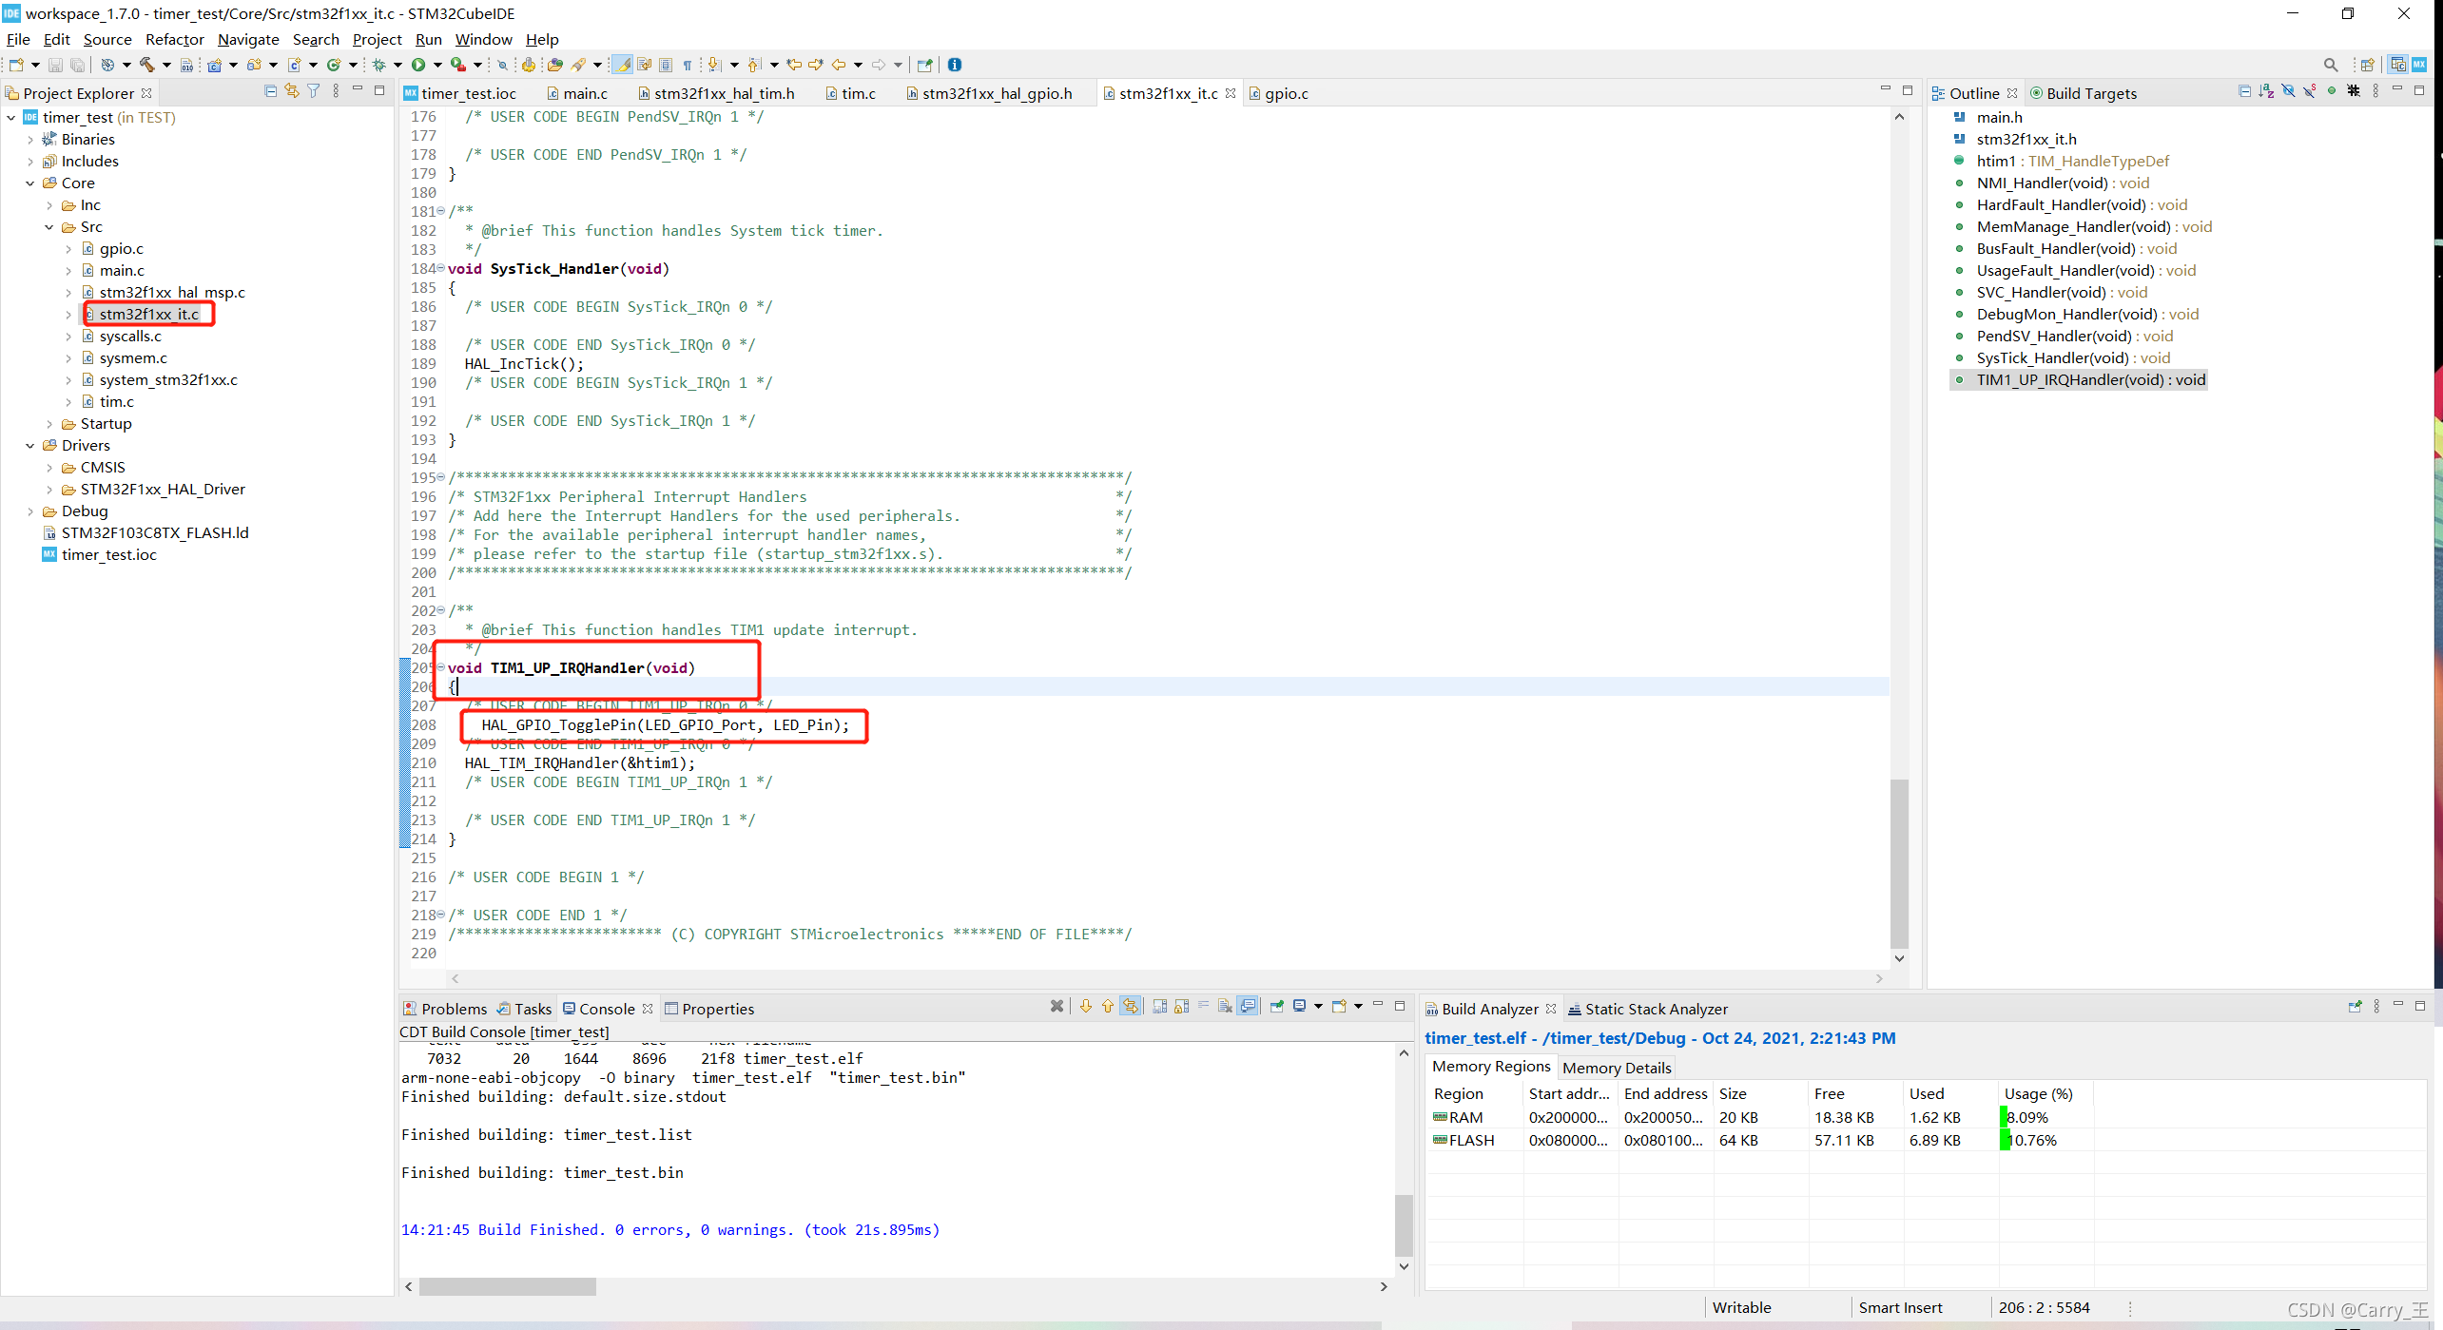Sort the Outline view alphabetically
The image size is (2443, 1330).
(2266, 91)
